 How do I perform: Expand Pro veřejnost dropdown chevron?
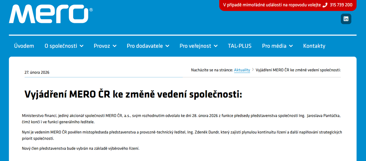[x=216, y=46]
